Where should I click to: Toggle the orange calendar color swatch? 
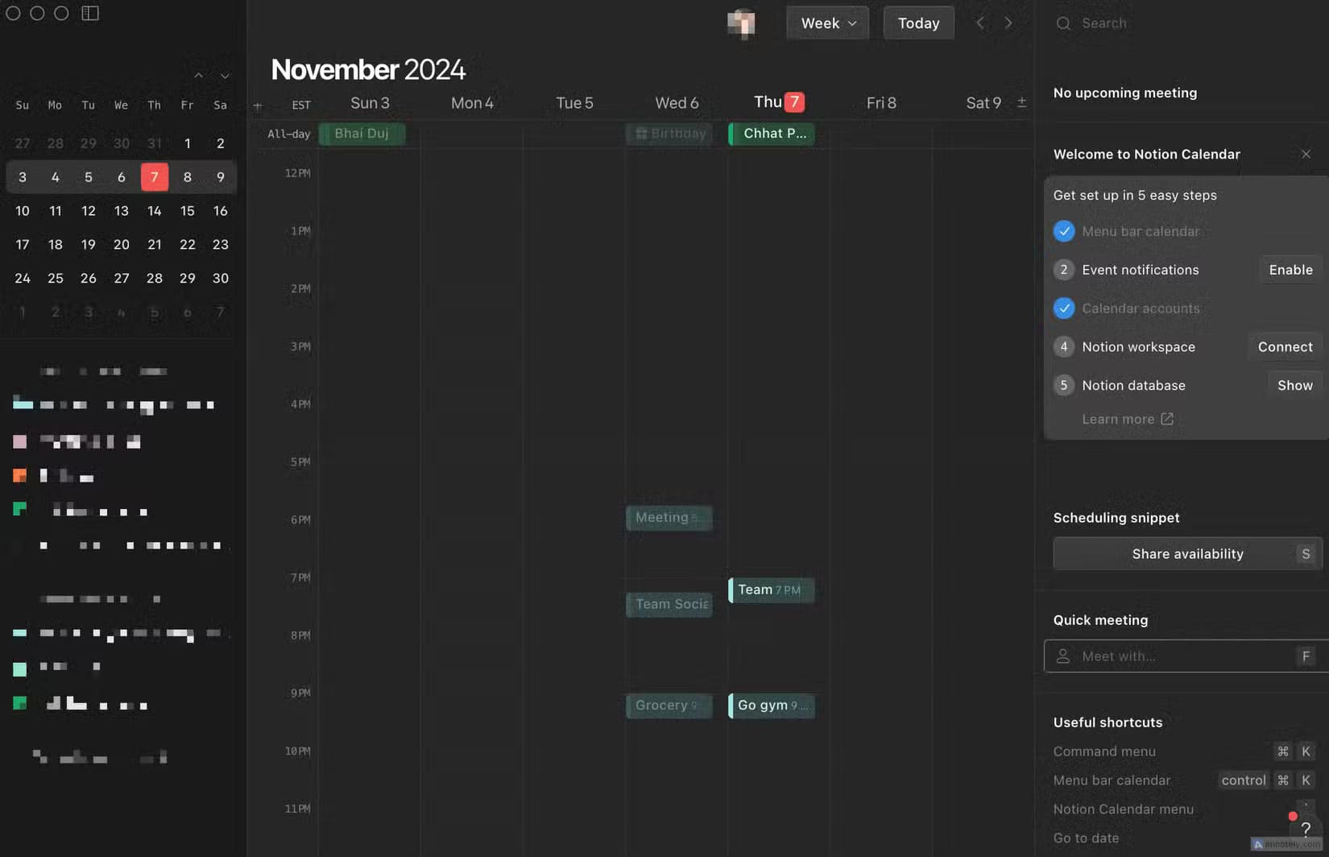pyautogui.click(x=19, y=475)
